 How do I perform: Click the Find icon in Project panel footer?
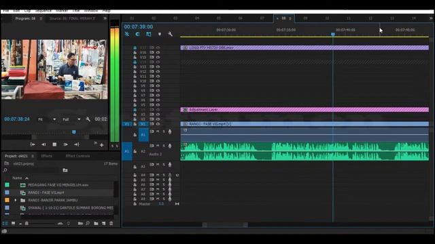click(x=88, y=223)
